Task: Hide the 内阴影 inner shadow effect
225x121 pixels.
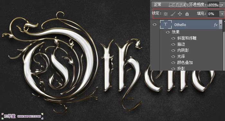Action: coord(173,50)
